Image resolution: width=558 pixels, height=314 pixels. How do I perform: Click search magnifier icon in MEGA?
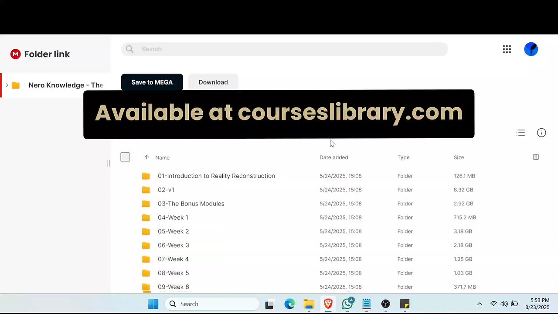(129, 49)
